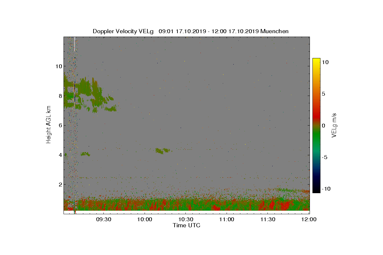Click the 'Time UTC' axis title
This screenshot has height=255, width=383.
click(x=187, y=225)
